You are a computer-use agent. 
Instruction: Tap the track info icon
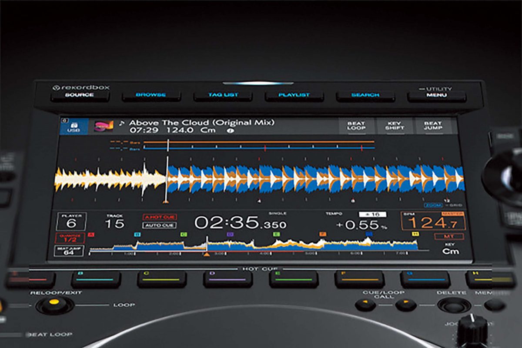(231, 130)
